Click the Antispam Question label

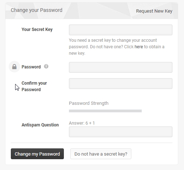pyautogui.click(x=40, y=125)
